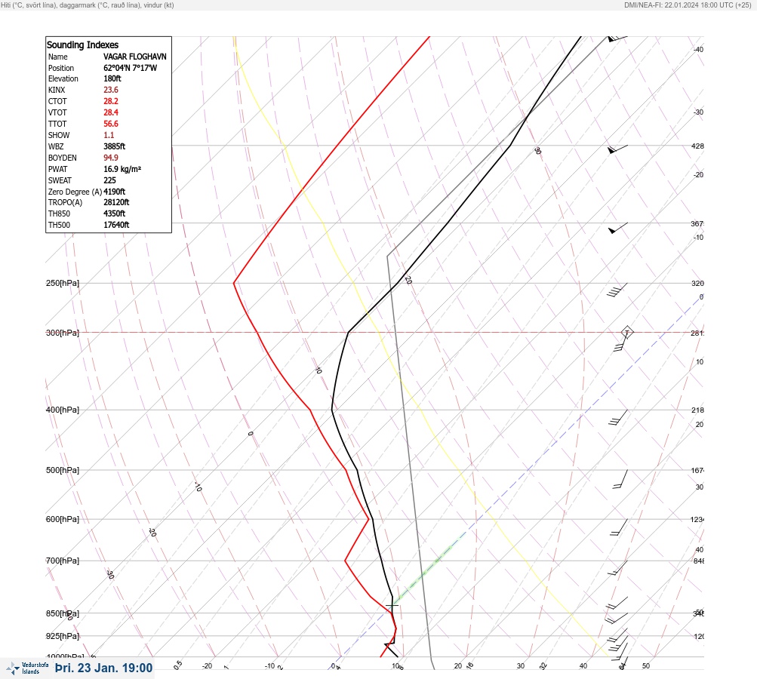Select the KINX value 23.6
This screenshot has height=679, width=757.
click(x=110, y=90)
